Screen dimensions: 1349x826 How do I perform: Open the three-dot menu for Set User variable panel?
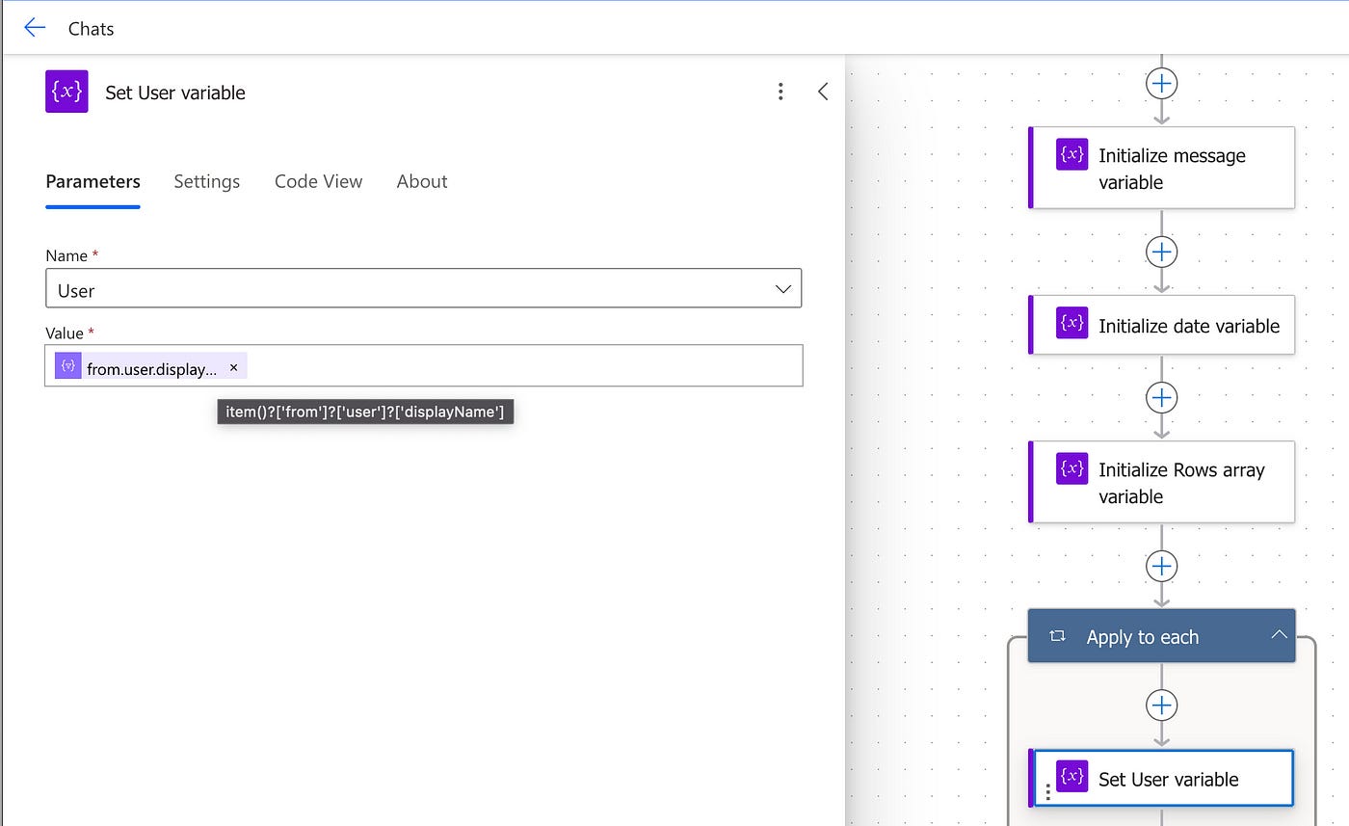click(x=780, y=92)
